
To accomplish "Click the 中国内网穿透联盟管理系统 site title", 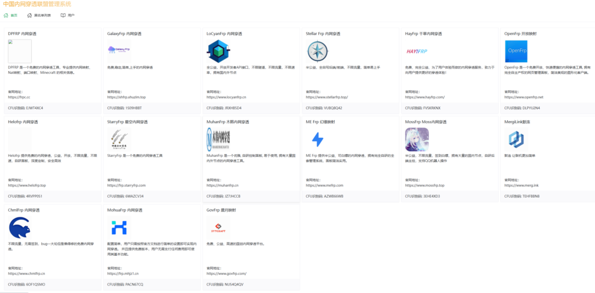I will pos(37,4).
